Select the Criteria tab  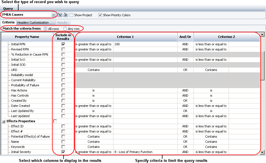8,22
